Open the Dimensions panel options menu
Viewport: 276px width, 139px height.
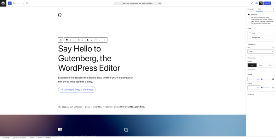pos(273,58)
